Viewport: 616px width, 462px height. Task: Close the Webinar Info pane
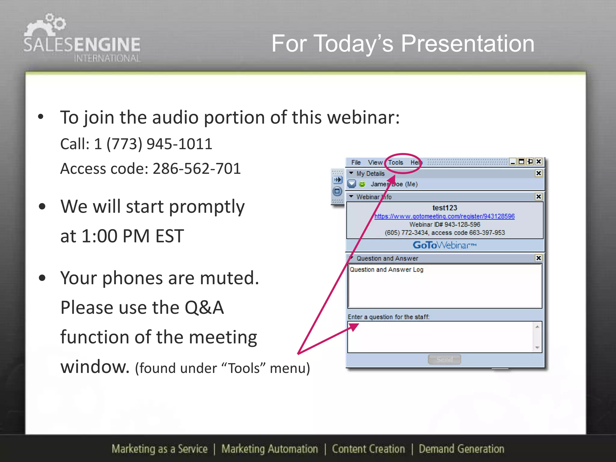click(538, 197)
